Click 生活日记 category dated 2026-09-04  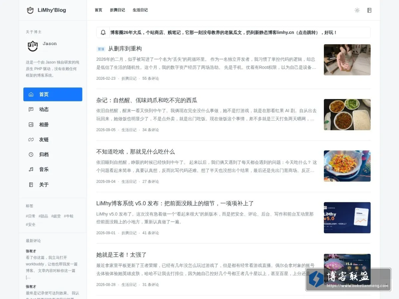point(129,181)
